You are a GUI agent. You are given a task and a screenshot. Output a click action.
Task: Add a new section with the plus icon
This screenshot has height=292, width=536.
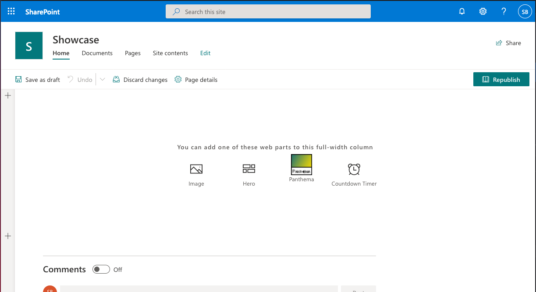(7, 95)
